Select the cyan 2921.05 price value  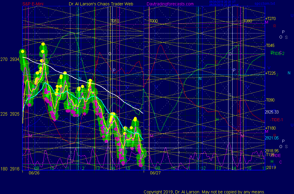pos(272,138)
